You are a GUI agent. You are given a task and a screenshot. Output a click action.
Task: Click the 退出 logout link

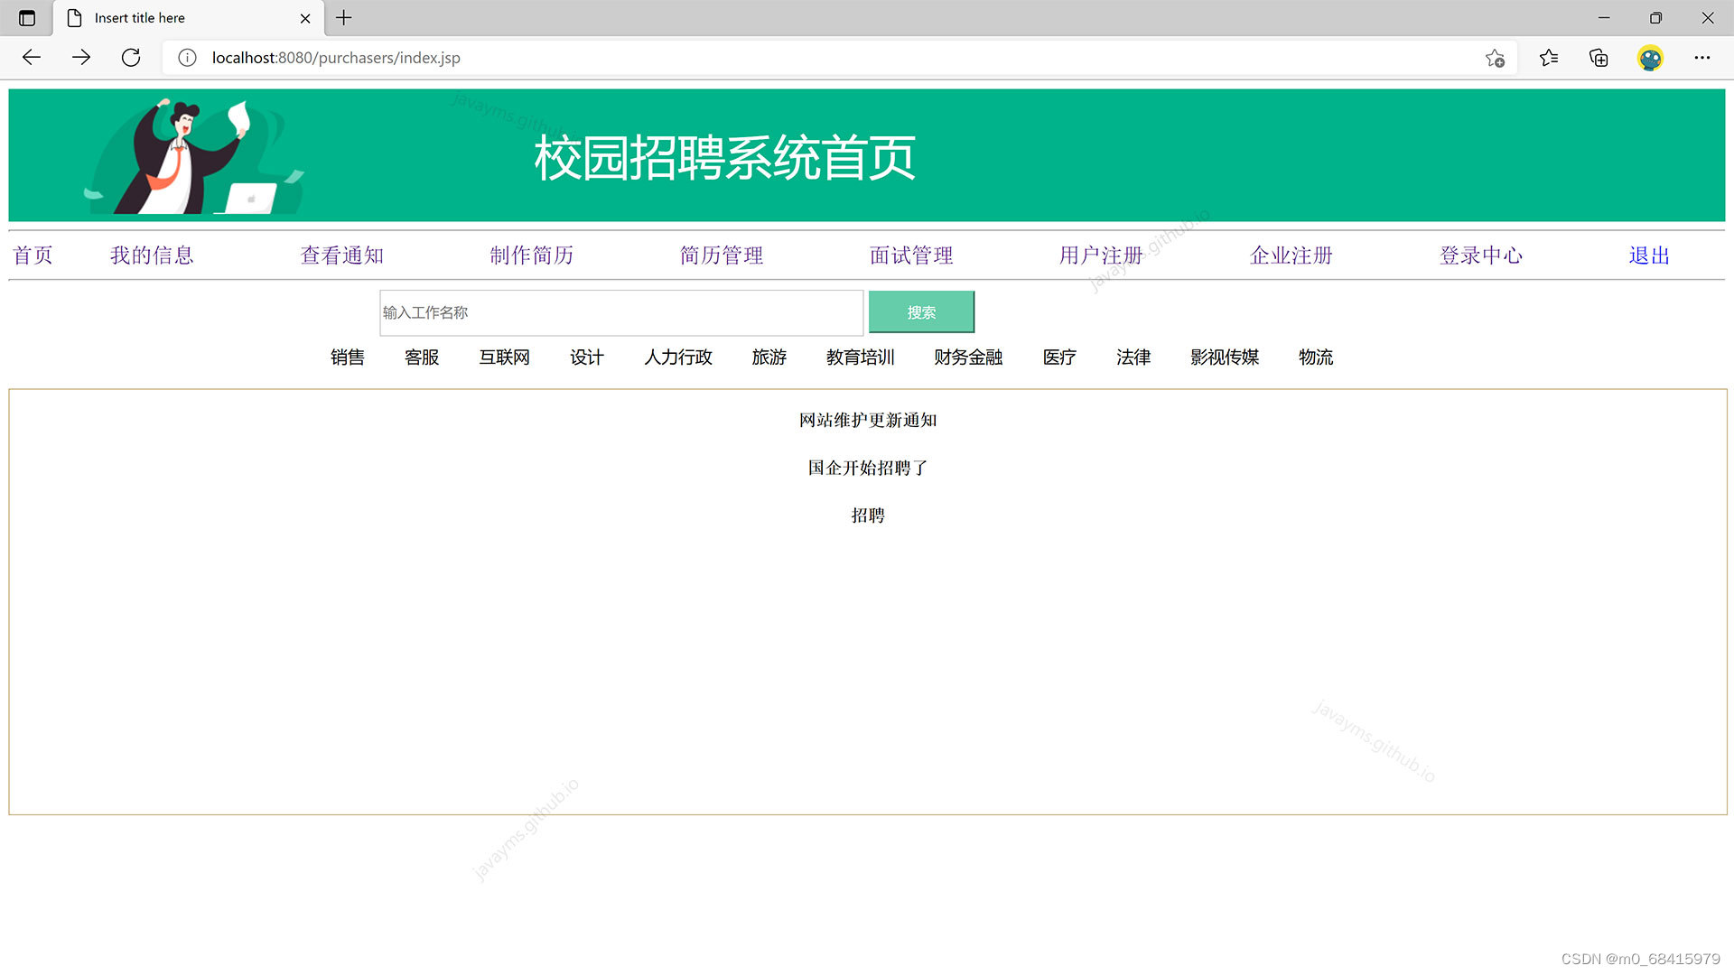(1647, 255)
